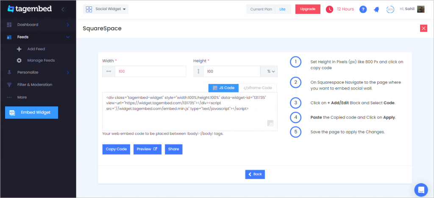Click the 90% profile completion circle

[x=390, y=9]
